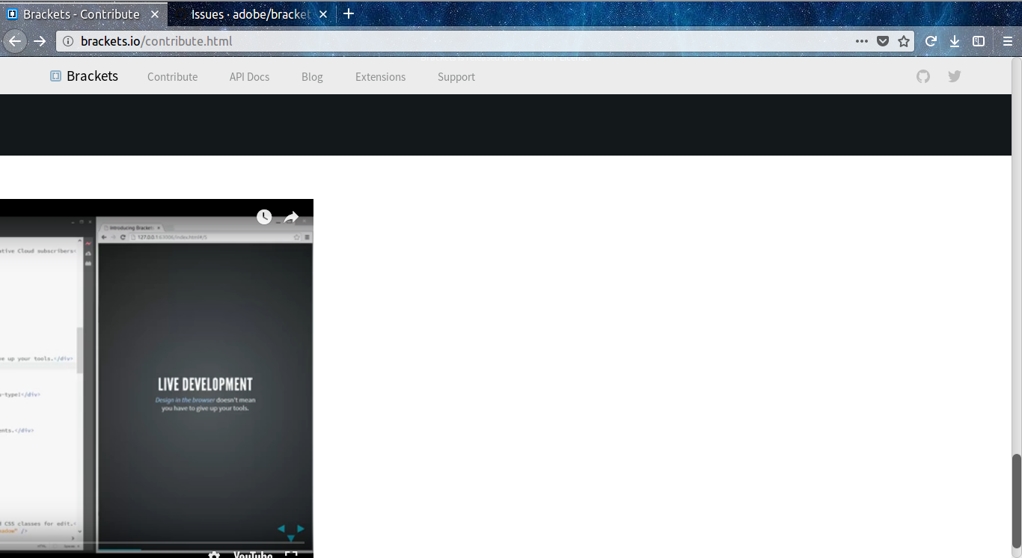Open the Firefox hamburger menu
Screen dimensions: 1022x558
1008,41
